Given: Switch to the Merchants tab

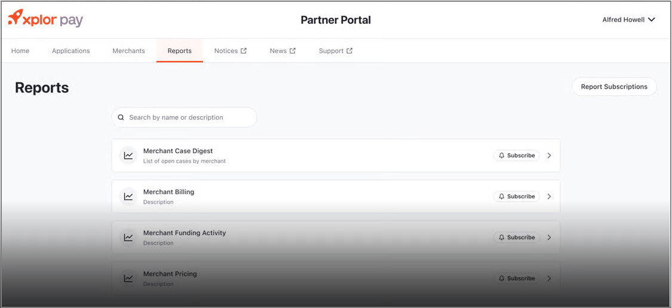Looking at the screenshot, I should click(x=128, y=51).
